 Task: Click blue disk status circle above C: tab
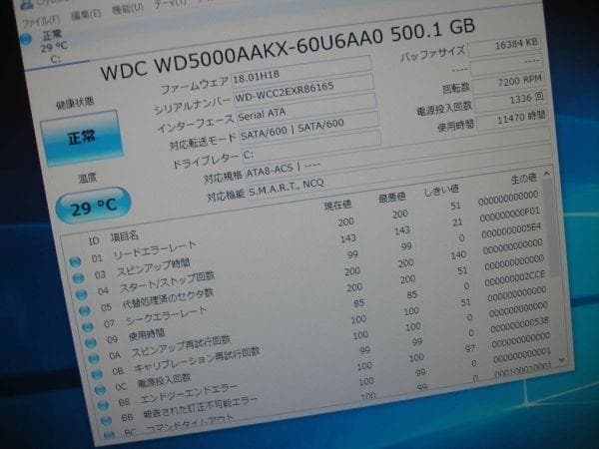26,39
